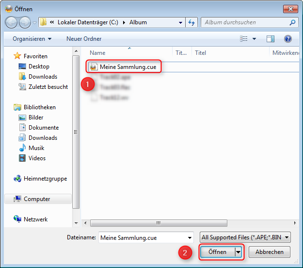Select the Videos library
The width and height of the screenshot is (303, 268).
[x=37, y=158]
